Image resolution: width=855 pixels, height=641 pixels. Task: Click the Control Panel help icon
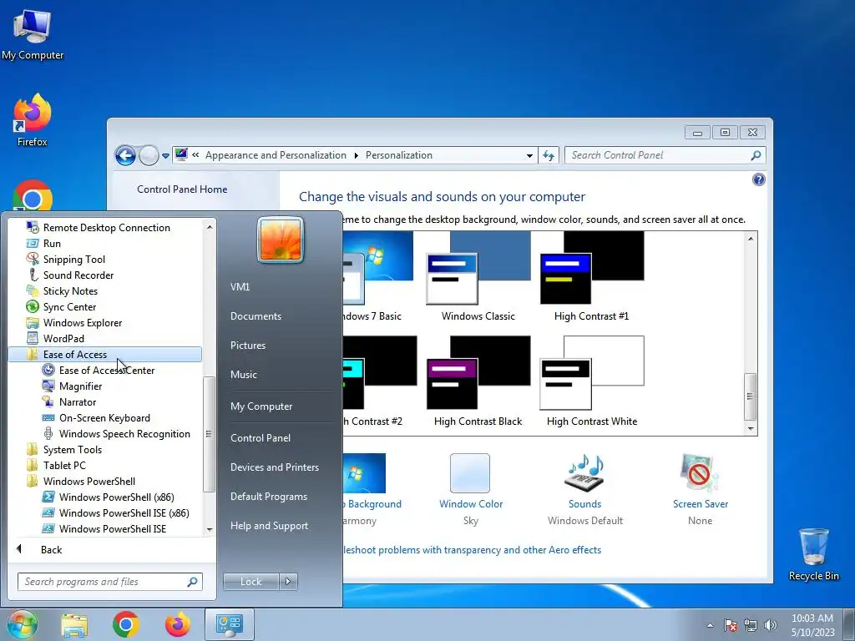(x=758, y=179)
